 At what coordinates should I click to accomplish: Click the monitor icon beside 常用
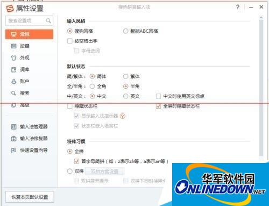(13, 34)
